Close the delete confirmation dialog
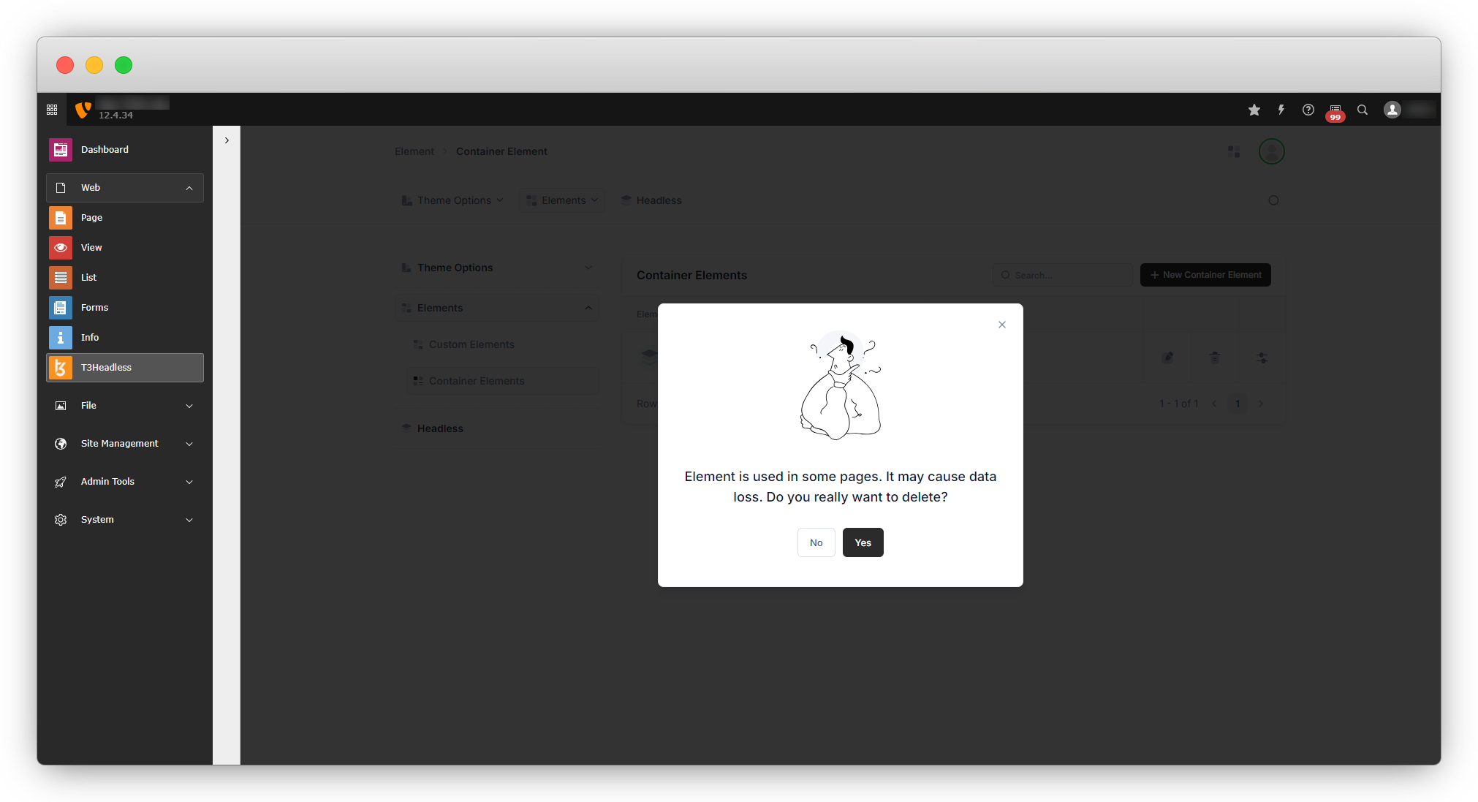This screenshot has height=802, width=1478. (1002, 325)
